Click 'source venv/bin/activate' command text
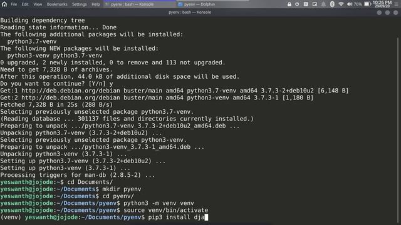Viewport: 401px width, 225px height. pyautogui.click(x=165, y=210)
